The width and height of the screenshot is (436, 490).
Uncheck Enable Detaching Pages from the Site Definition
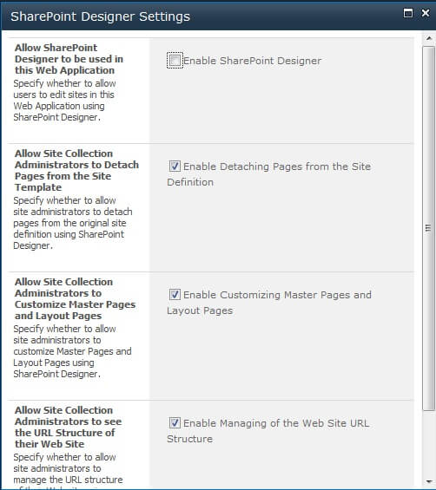(x=175, y=166)
